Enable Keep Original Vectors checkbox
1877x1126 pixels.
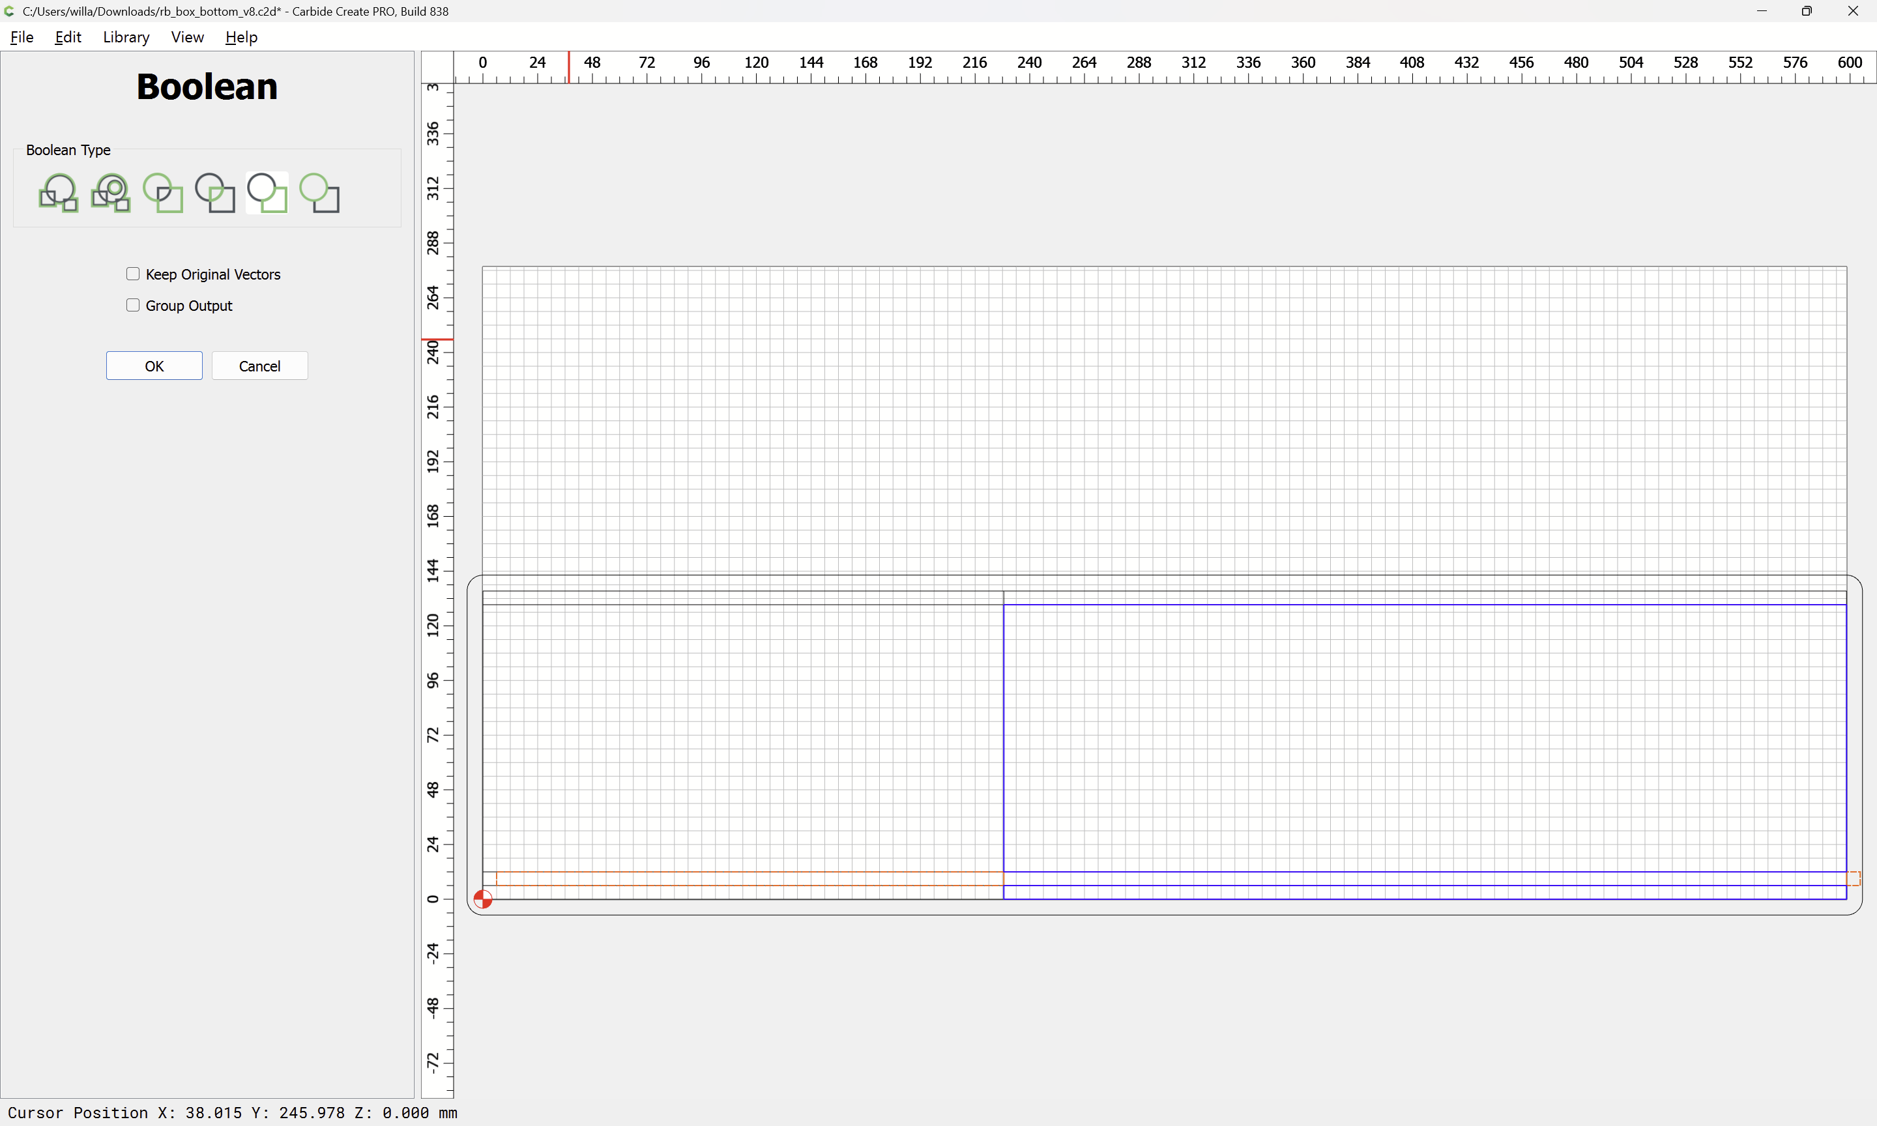[x=134, y=274]
